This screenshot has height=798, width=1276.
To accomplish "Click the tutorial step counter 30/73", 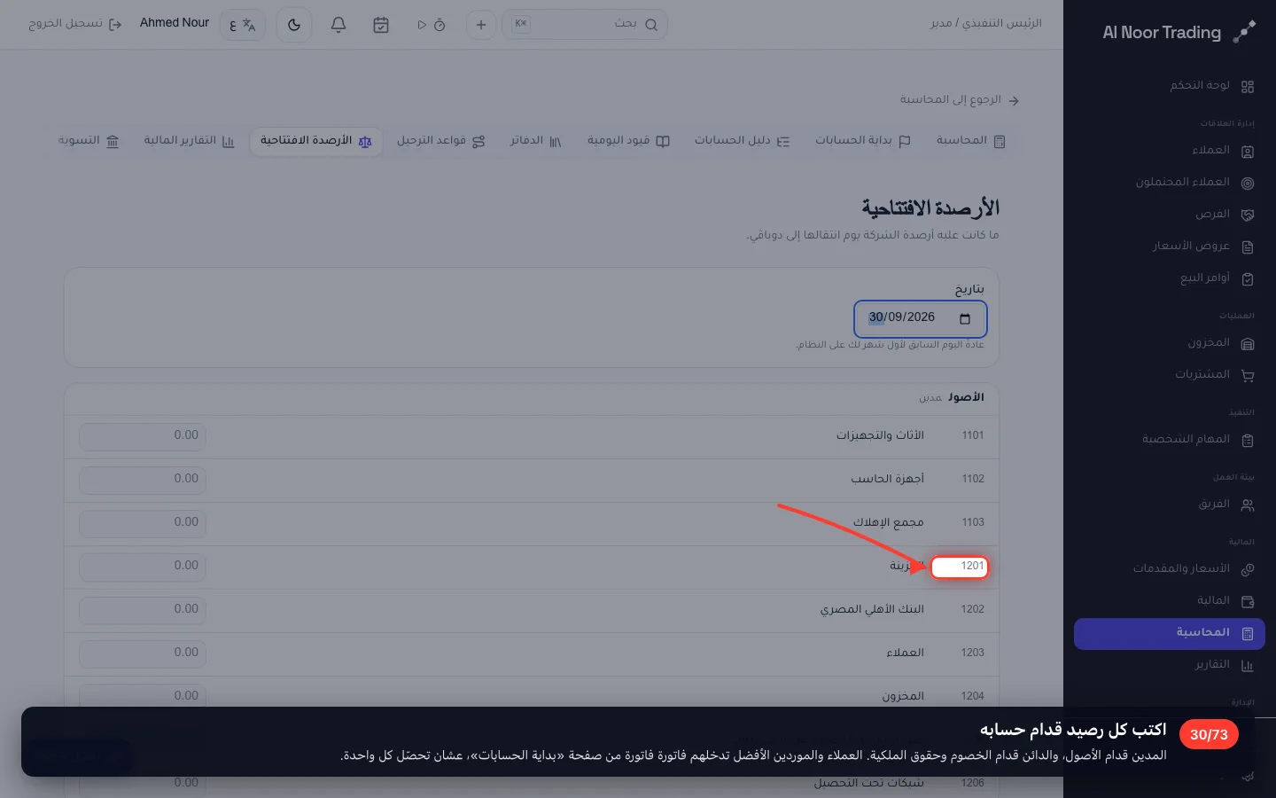I will click(x=1209, y=735).
